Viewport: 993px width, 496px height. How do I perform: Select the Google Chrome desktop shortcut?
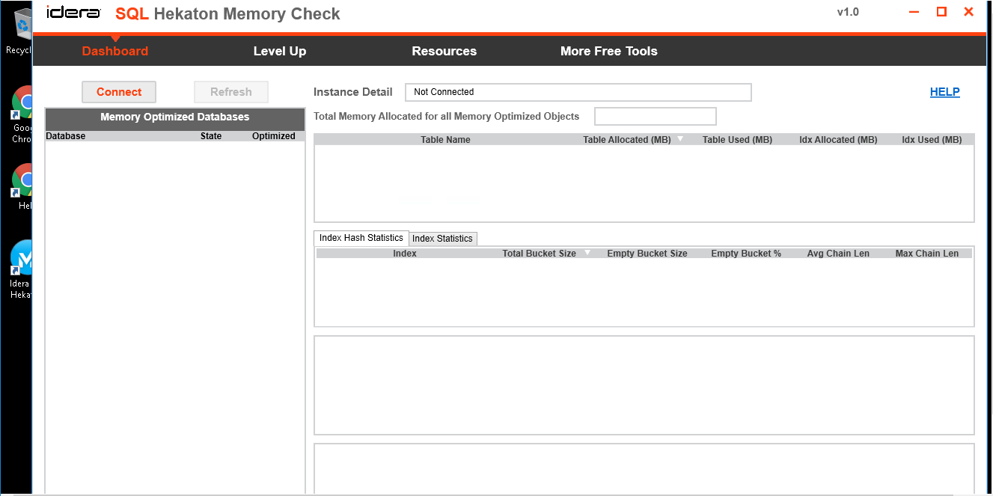[x=23, y=105]
